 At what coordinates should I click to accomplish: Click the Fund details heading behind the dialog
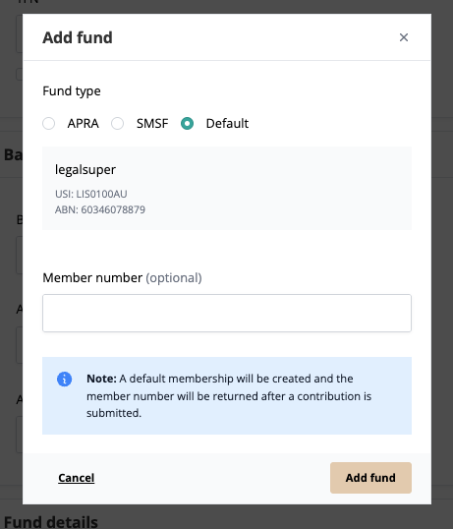51,521
